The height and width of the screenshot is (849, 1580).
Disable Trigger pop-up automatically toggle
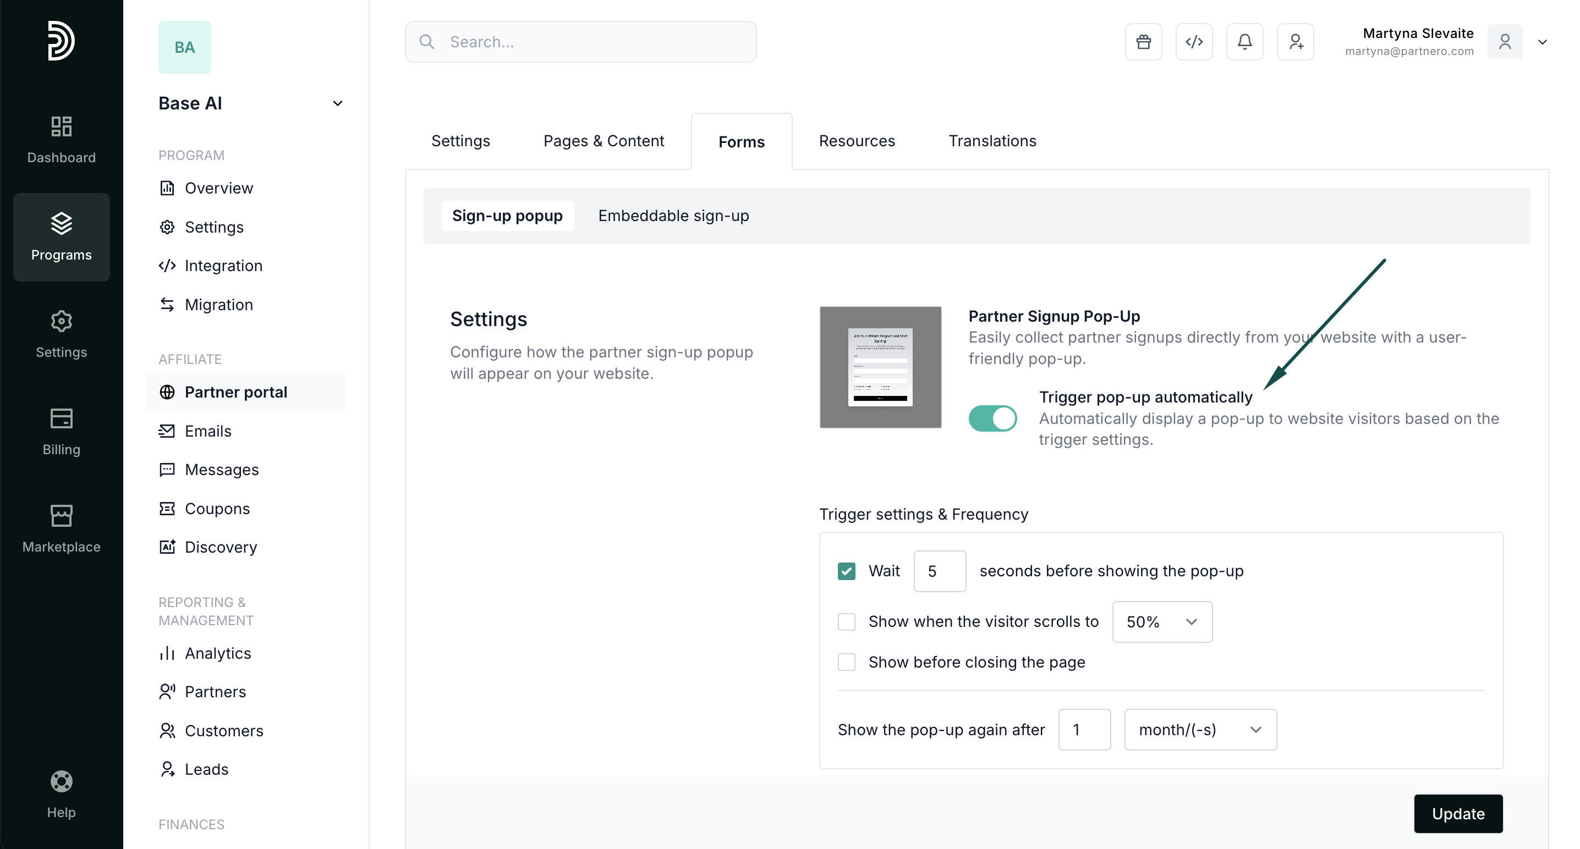click(x=992, y=418)
